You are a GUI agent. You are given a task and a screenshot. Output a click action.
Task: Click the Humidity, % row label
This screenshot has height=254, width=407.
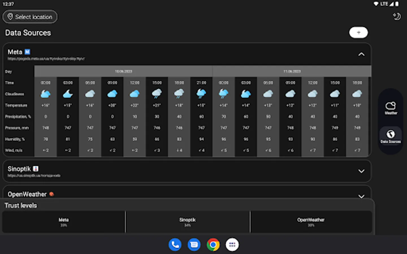[15, 139]
